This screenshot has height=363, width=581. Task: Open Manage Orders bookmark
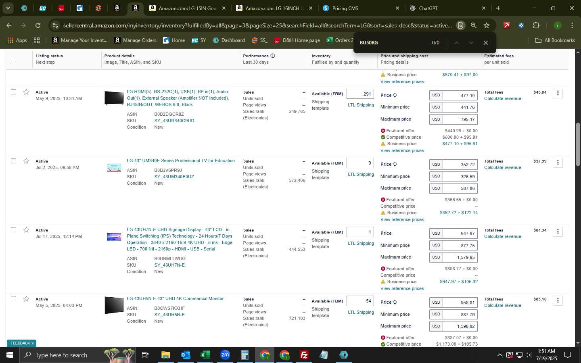click(135, 40)
